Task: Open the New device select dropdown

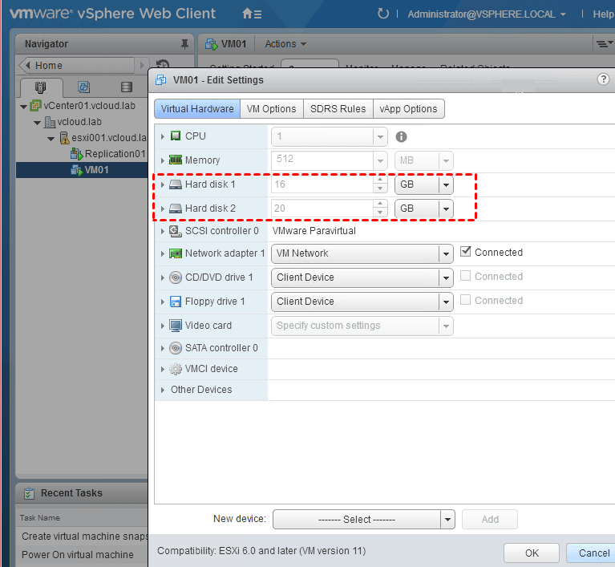Action: coord(447,519)
